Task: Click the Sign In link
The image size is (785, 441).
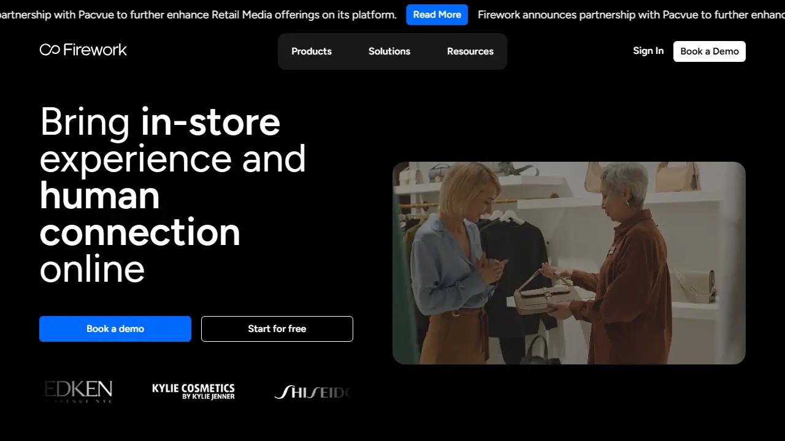Action: [x=648, y=51]
